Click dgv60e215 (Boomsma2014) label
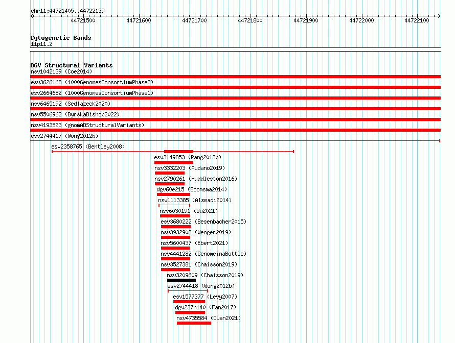Screen dimensions: 455x343 pyautogui.click(x=192, y=189)
